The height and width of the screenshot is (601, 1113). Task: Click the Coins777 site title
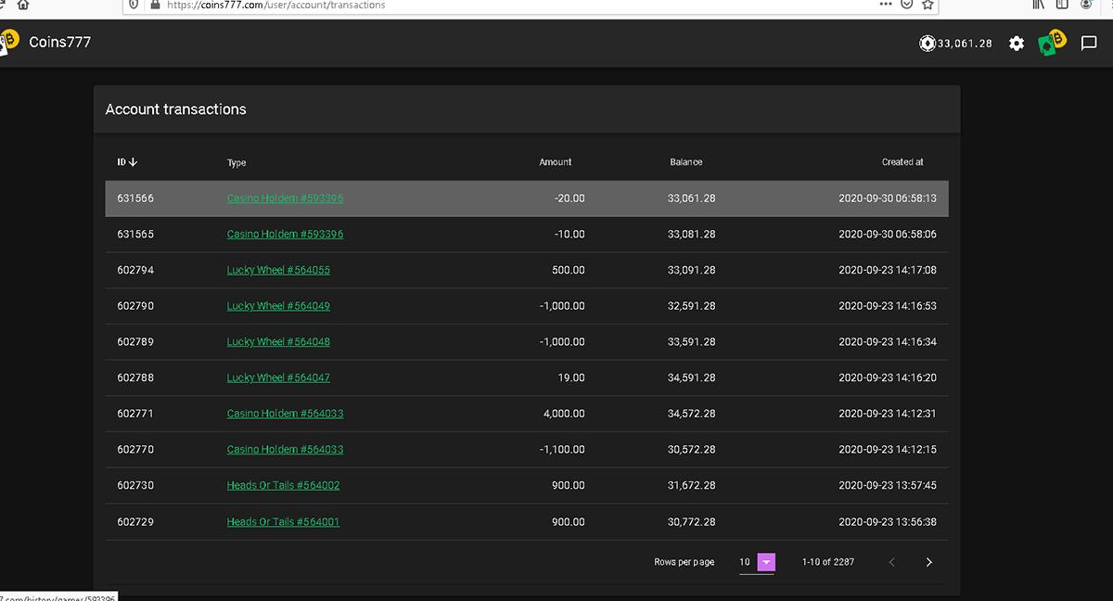[x=60, y=43]
